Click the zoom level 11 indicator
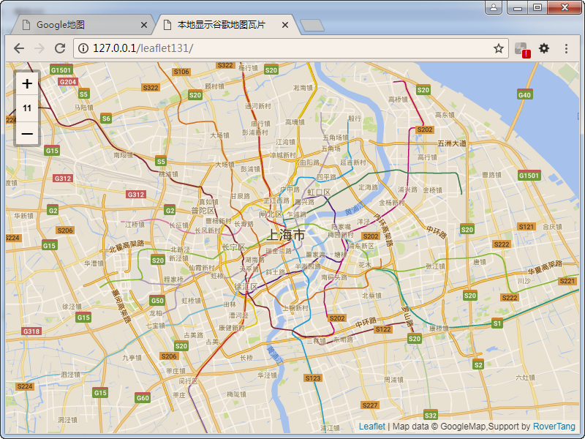This screenshot has width=585, height=439. click(x=26, y=108)
